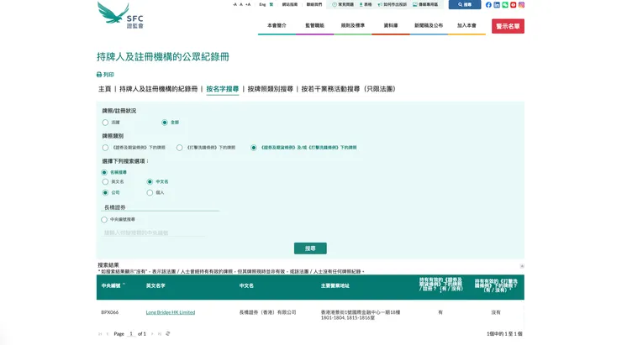Go to 主頁 tab

(x=105, y=89)
